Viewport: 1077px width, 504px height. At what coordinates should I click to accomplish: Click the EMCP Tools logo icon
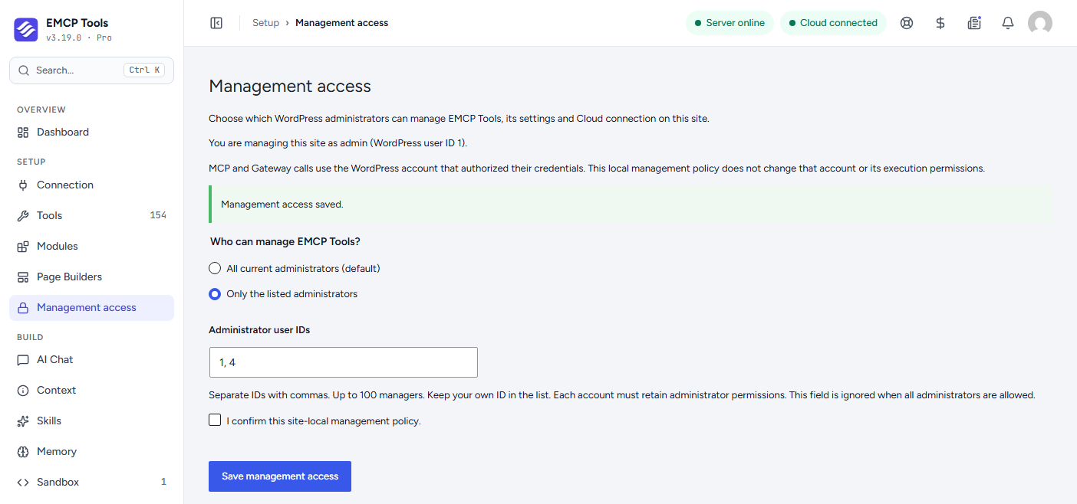[26, 29]
